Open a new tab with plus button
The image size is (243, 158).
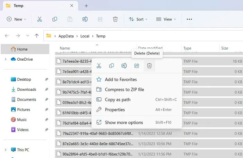pyautogui.click(x=86, y=6)
